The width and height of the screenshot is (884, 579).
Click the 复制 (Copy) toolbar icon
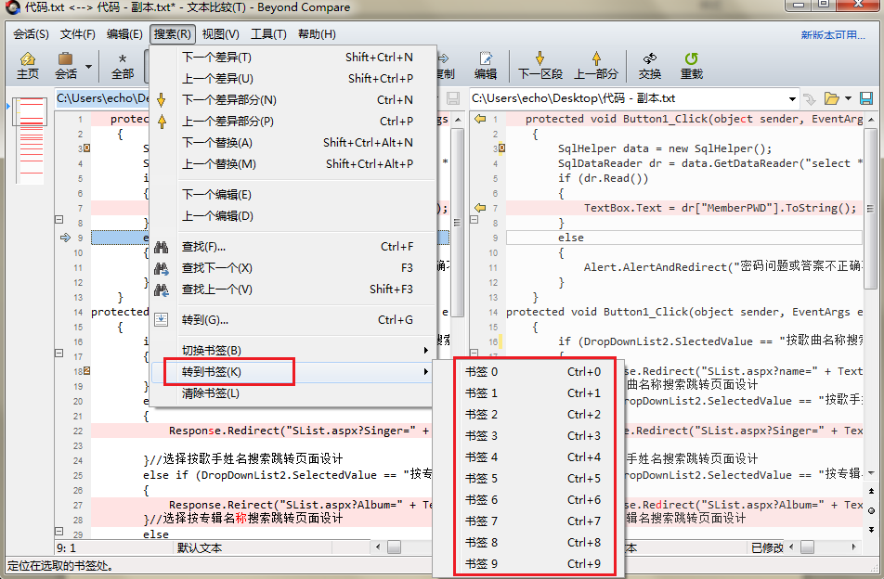coord(444,65)
